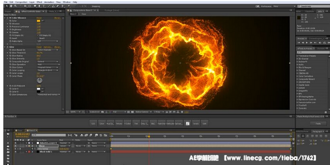Hide the Black Solid 1 layer
Image resolution: width=330 pixels, height=165 pixels.
15,151
